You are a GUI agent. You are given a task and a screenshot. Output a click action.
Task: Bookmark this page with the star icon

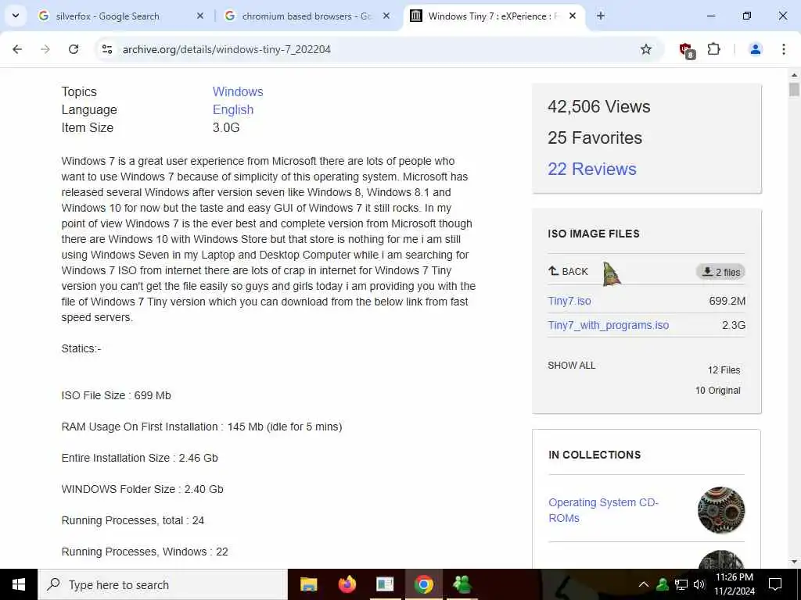[x=645, y=49]
